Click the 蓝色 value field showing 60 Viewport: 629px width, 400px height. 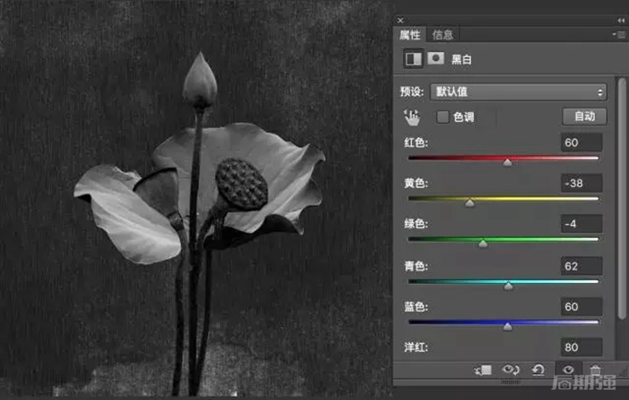pos(581,306)
